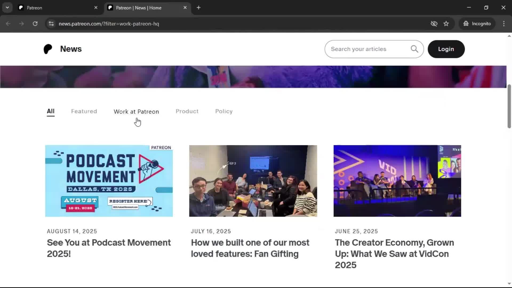Viewport: 512px width, 288px height.
Task: Bookmark this page with the star icon
Action: [446, 24]
